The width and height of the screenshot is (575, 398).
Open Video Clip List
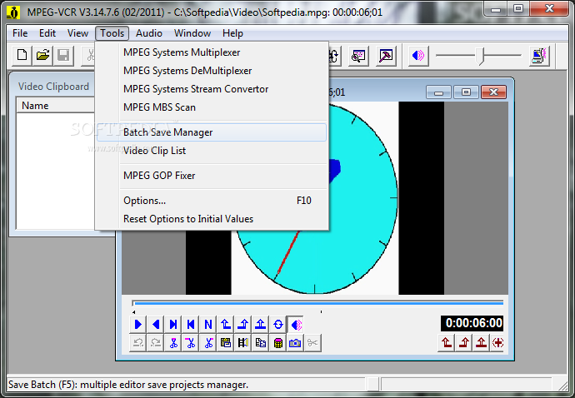pyautogui.click(x=212, y=151)
